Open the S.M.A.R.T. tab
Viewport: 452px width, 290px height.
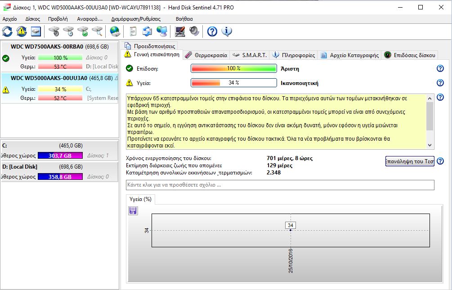(250, 55)
